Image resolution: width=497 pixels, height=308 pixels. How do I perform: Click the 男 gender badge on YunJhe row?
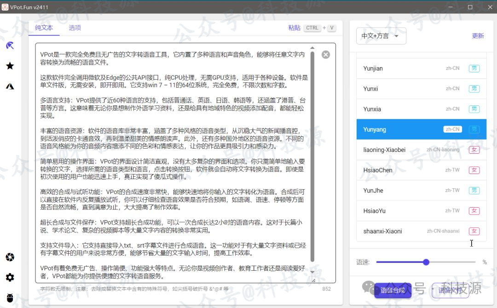pyautogui.click(x=474, y=190)
